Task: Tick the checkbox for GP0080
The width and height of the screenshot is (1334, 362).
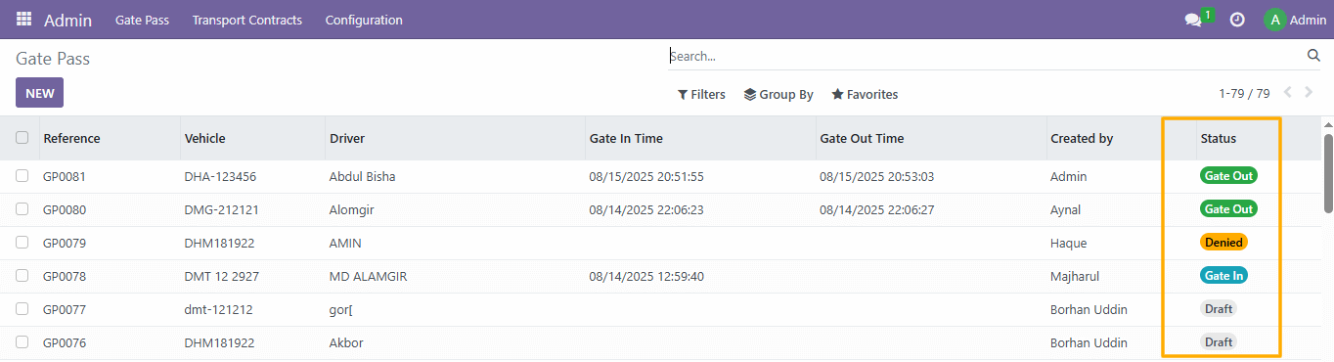Action: point(22,209)
